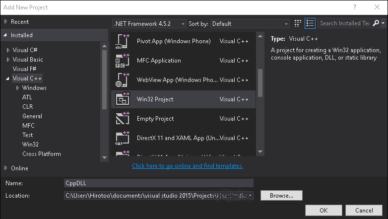388x219 pixels.
Task: Open the Sort by Default dropdown
Action: tap(250, 24)
